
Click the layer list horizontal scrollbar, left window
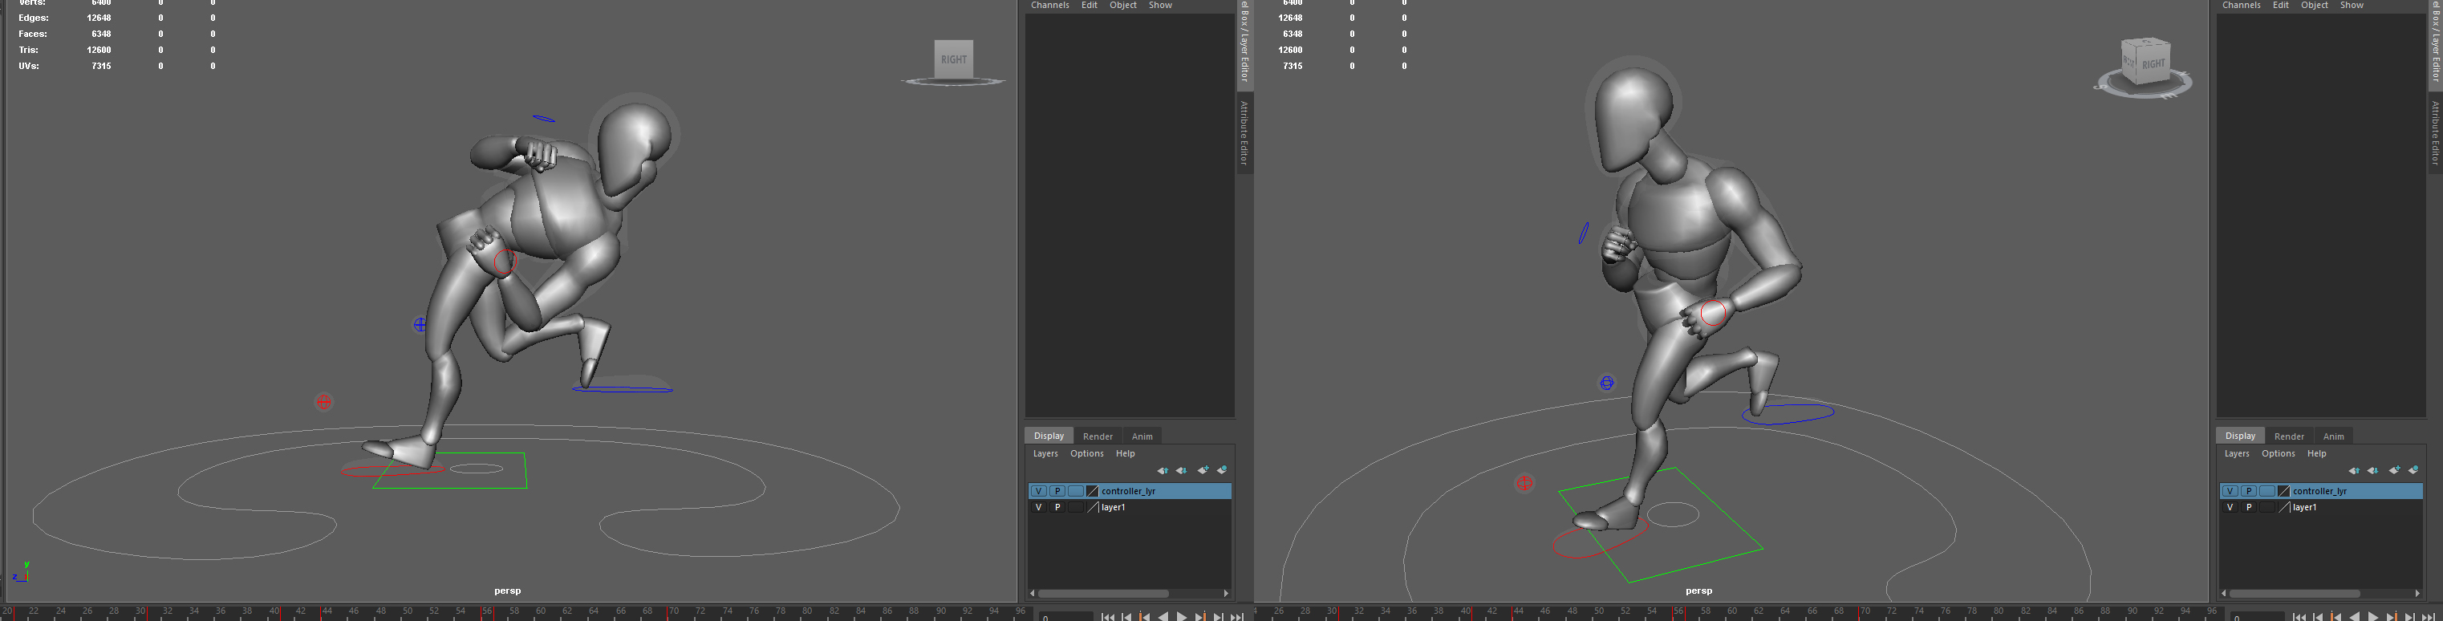tap(1103, 594)
